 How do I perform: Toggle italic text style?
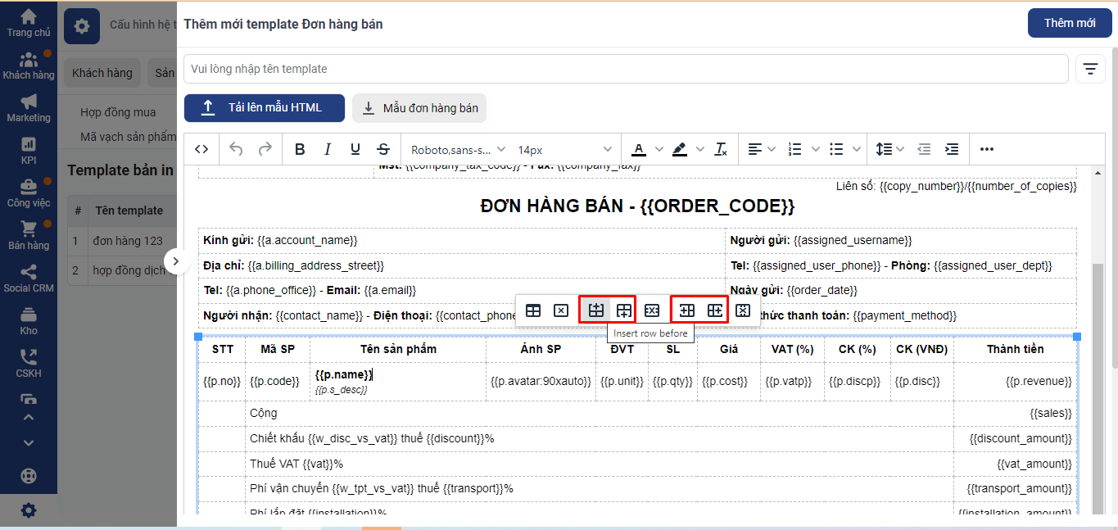[328, 149]
